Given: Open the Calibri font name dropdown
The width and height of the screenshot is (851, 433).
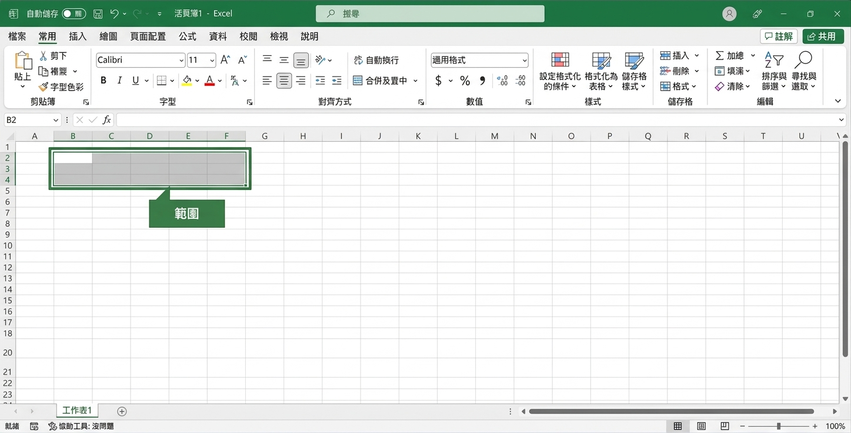Looking at the screenshot, I should click(181, 60).
